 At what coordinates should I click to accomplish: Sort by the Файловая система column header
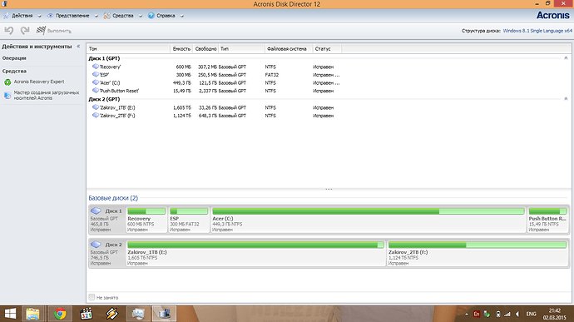tap(289, 49)
